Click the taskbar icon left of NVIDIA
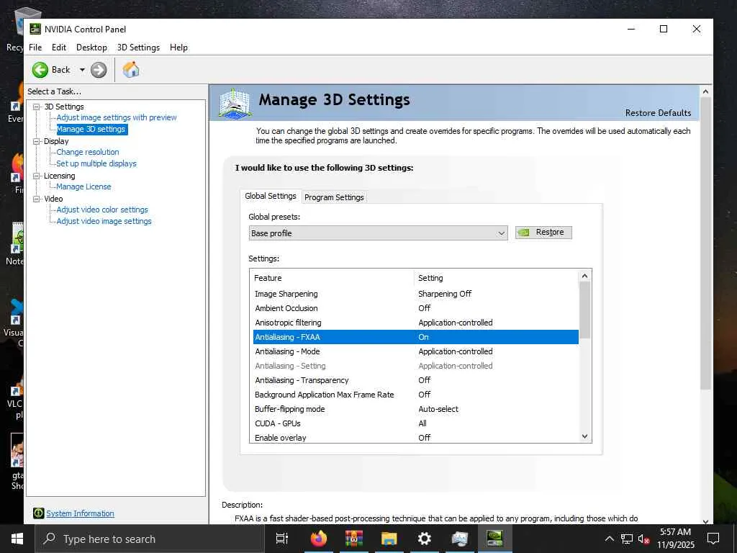Image resolution: width=737 pixels, height=553 pixels. (460, 539)
